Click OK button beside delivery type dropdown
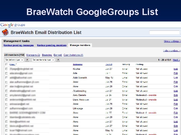Screen dimensions: 181x135 [x=27, y=60]
